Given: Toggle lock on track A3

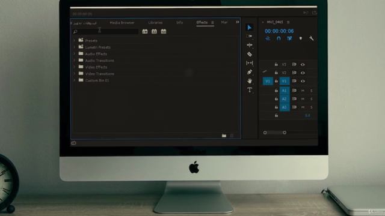Looking at the screenshot, I should pos(276,107).
